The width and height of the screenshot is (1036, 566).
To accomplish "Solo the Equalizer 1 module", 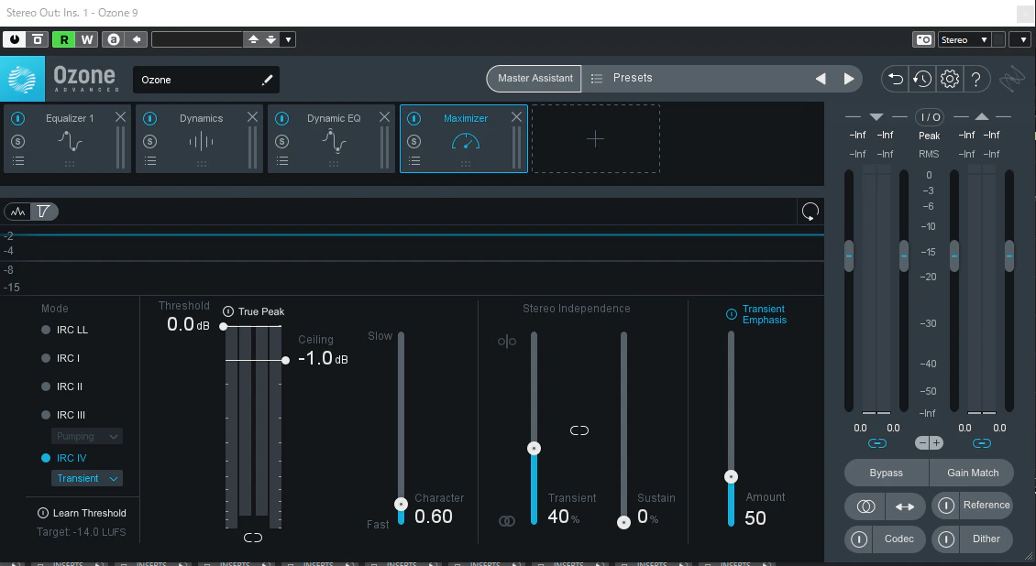I will [x=17, y=141].
